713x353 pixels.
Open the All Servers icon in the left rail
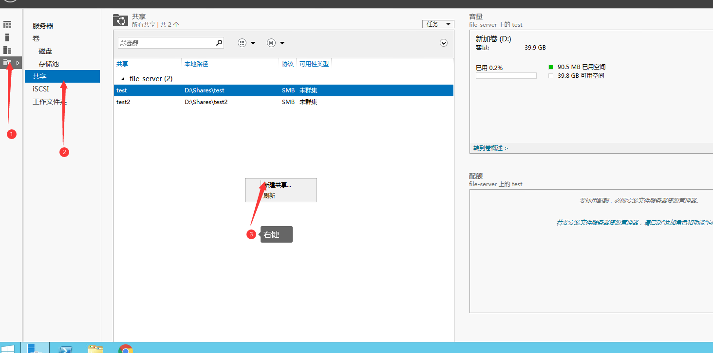[7, 50]
